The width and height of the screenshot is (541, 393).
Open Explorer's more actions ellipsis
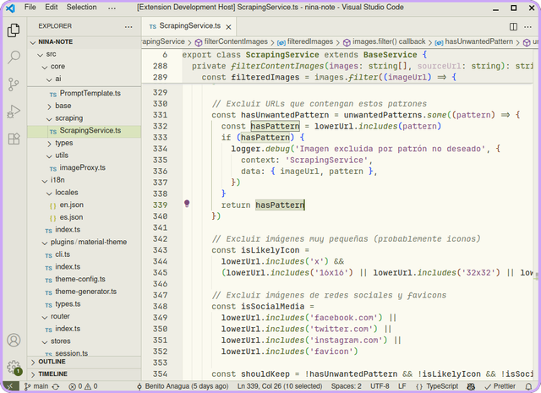point(128,26)
